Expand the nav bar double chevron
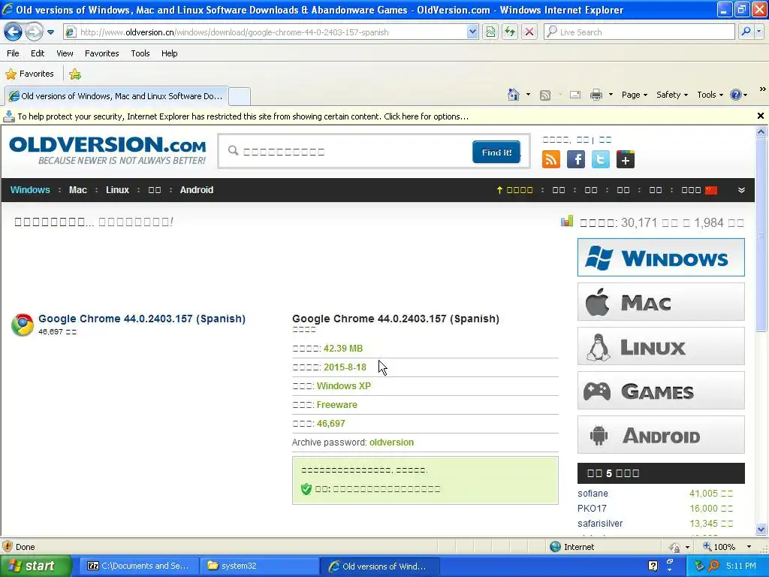The width and height of the screenshot is (769, 577). click(x=741, y=190)
